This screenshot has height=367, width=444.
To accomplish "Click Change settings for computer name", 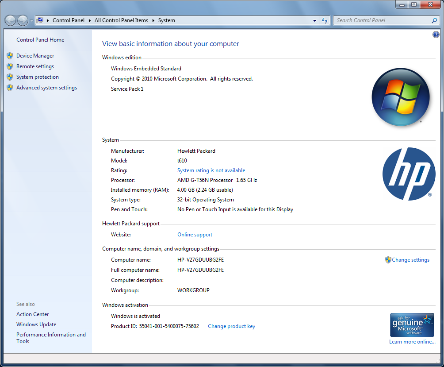I will (x=410, y=260).
